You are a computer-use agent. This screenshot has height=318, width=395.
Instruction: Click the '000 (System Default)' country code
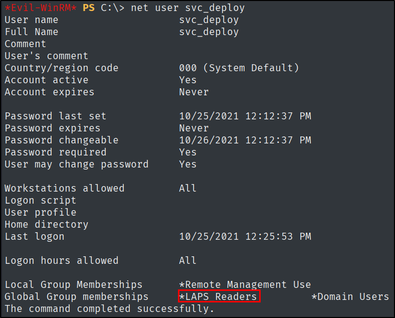point(239,68)
